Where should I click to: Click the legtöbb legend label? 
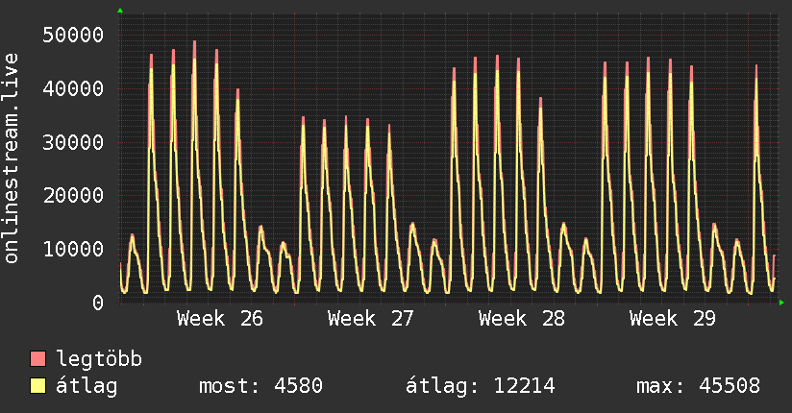tap(99, 359)
